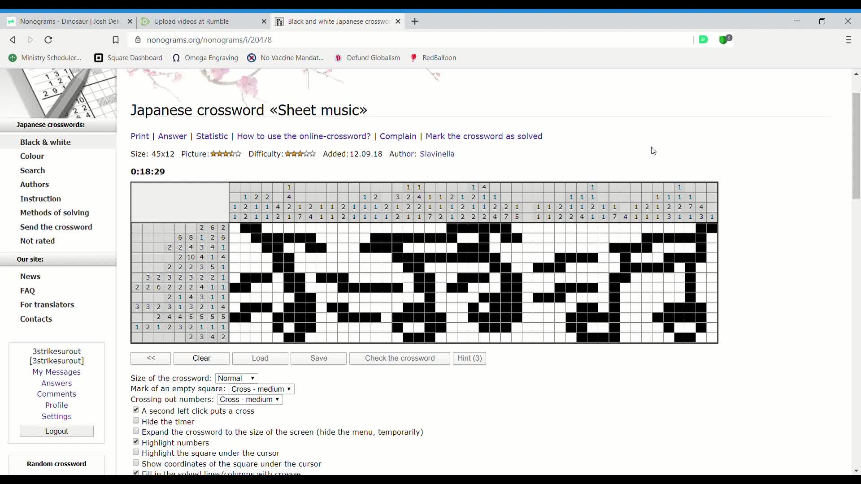Uncheck Highlight numbers checkbox
Image resolution: width=861 pixels, height=484 pixels.
coord(136,442)
